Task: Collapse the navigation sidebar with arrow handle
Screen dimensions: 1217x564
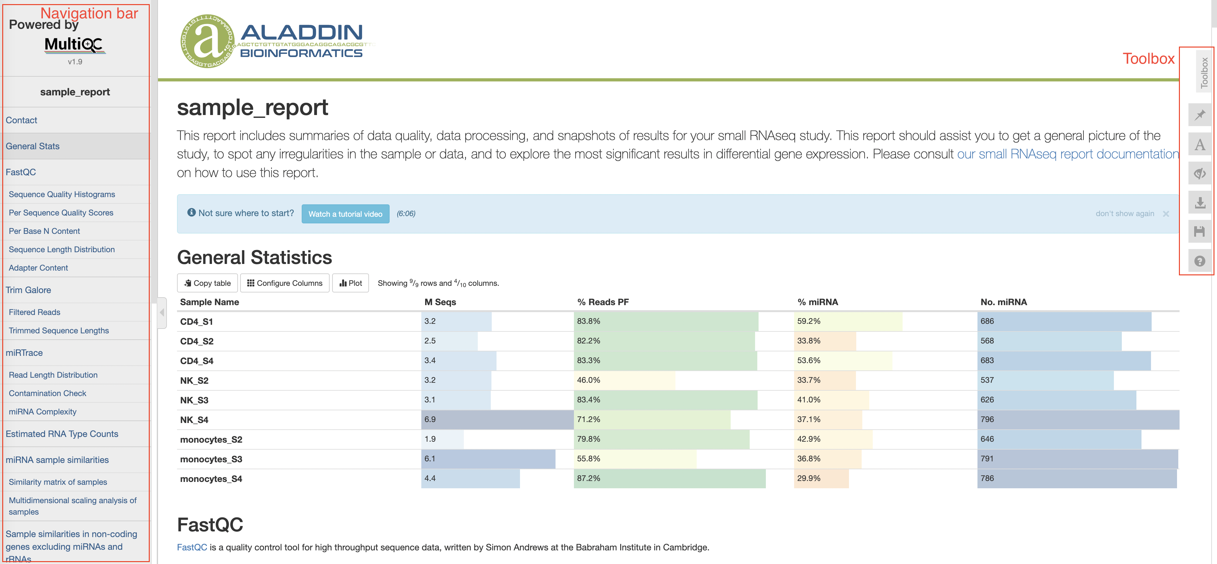Action: tap(162, 312)
